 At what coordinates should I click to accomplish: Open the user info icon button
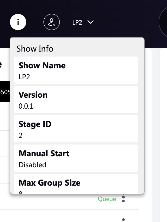tap(51, 22)
